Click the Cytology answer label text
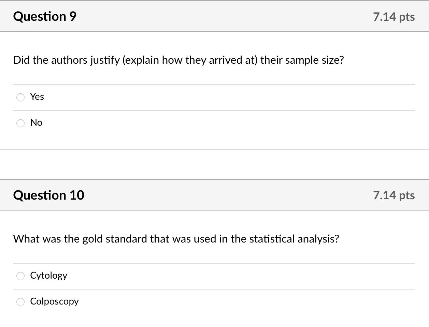The width and height of the screenshot is (429, 327). (48, 276)
